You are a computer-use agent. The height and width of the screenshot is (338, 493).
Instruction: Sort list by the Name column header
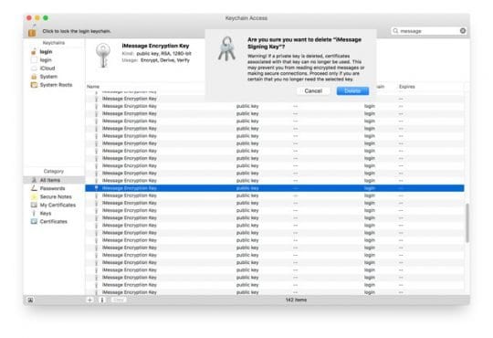[x=93, y=87]
